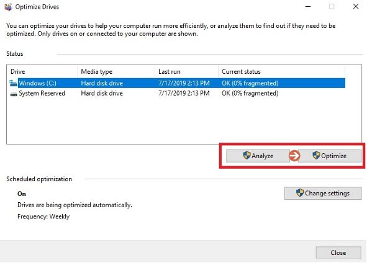Sort by the Last run column header
This screenshot has height=263, width=367.
pos(186,71)
